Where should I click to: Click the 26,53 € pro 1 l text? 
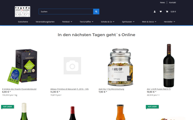pos(153,95)
